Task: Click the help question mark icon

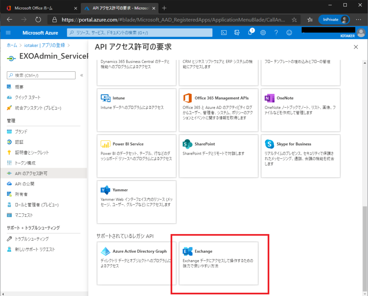Action: point(276,33)
